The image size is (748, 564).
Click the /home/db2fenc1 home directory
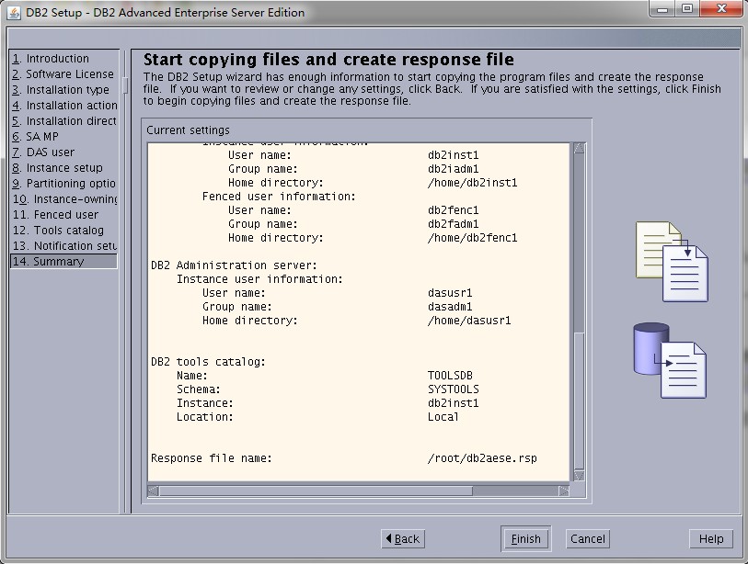click(472, 238)
